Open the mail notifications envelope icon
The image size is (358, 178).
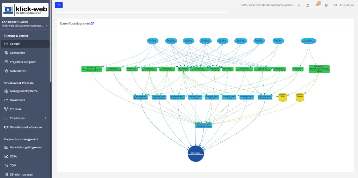(317, 5)
